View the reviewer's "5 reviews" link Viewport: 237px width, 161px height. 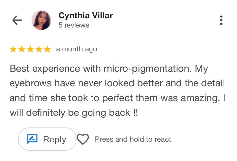pyautogui.click(x=74, y=25)
